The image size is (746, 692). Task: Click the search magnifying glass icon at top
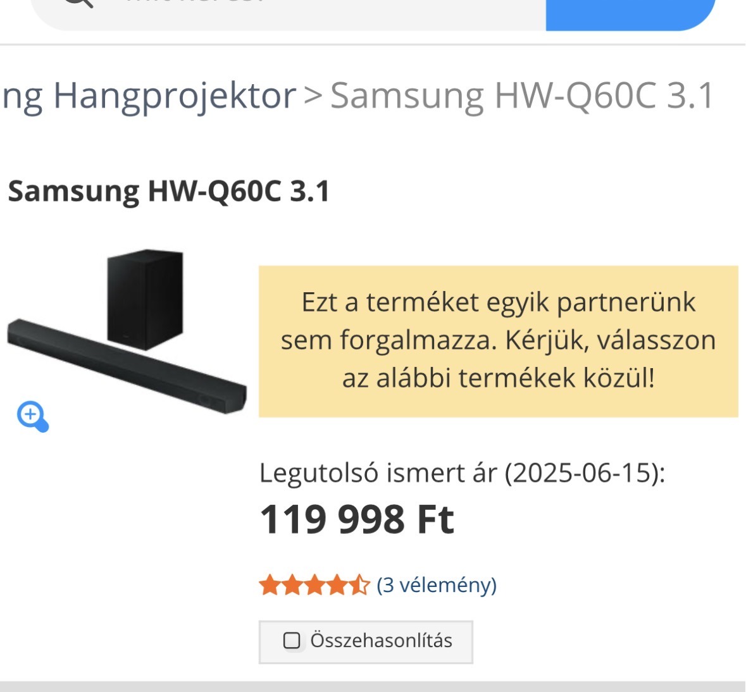click(78, 3)
